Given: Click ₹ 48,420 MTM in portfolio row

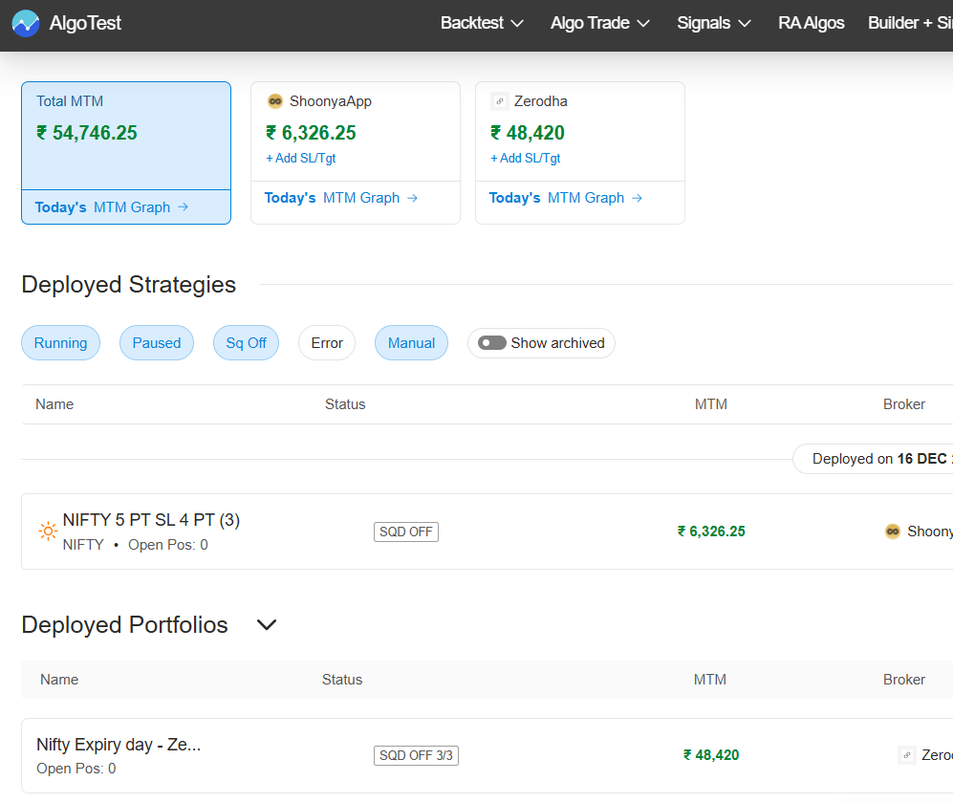Looking at the screenshot, I should 711,755.
